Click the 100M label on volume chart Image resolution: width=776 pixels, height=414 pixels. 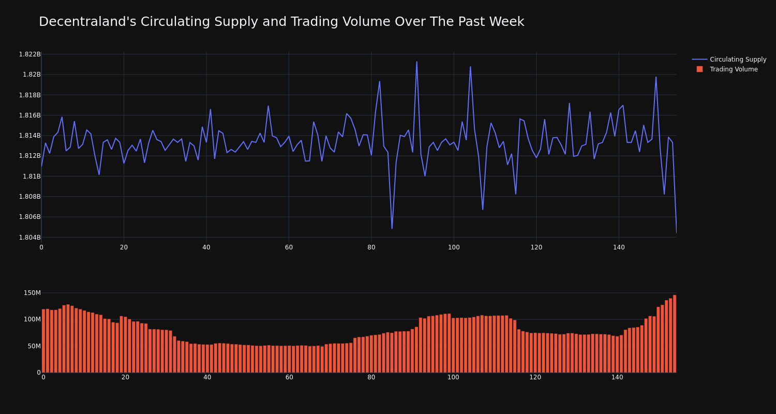point(32,319)
